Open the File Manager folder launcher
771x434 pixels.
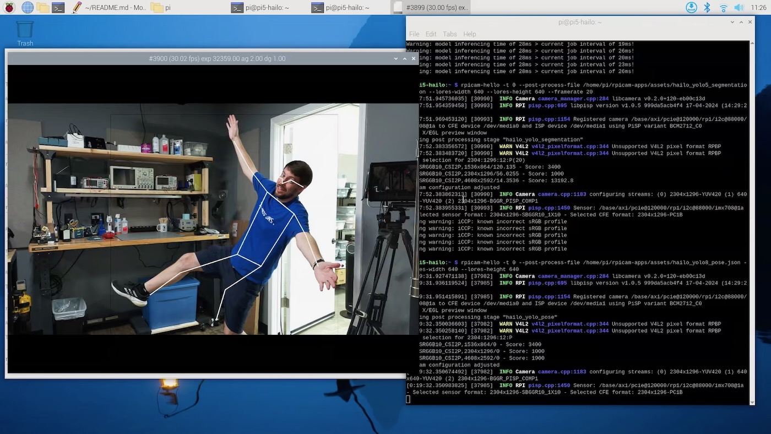[x=43, y=7]
